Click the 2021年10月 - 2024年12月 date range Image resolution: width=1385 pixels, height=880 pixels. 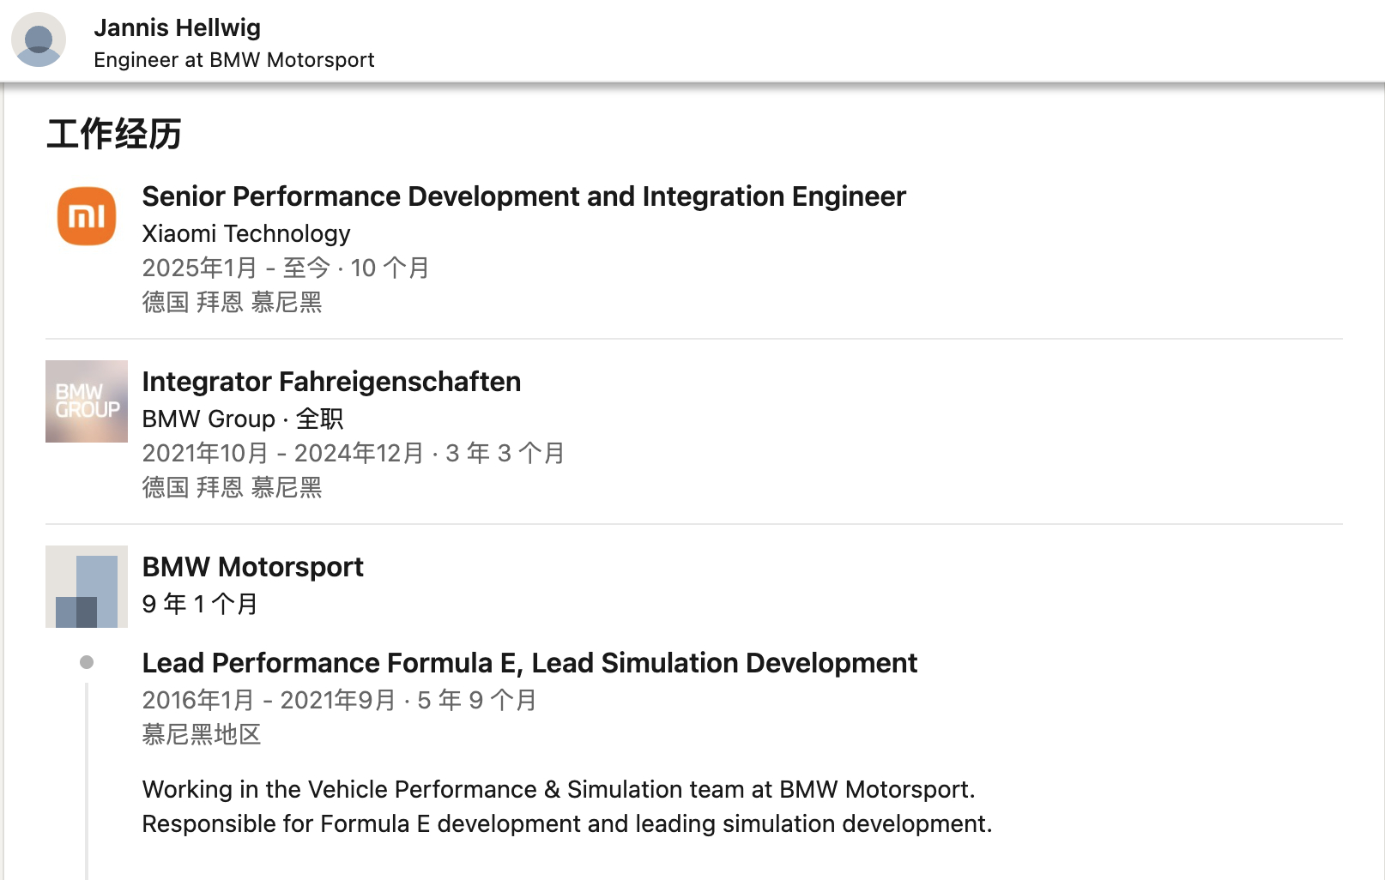point(353,453)
